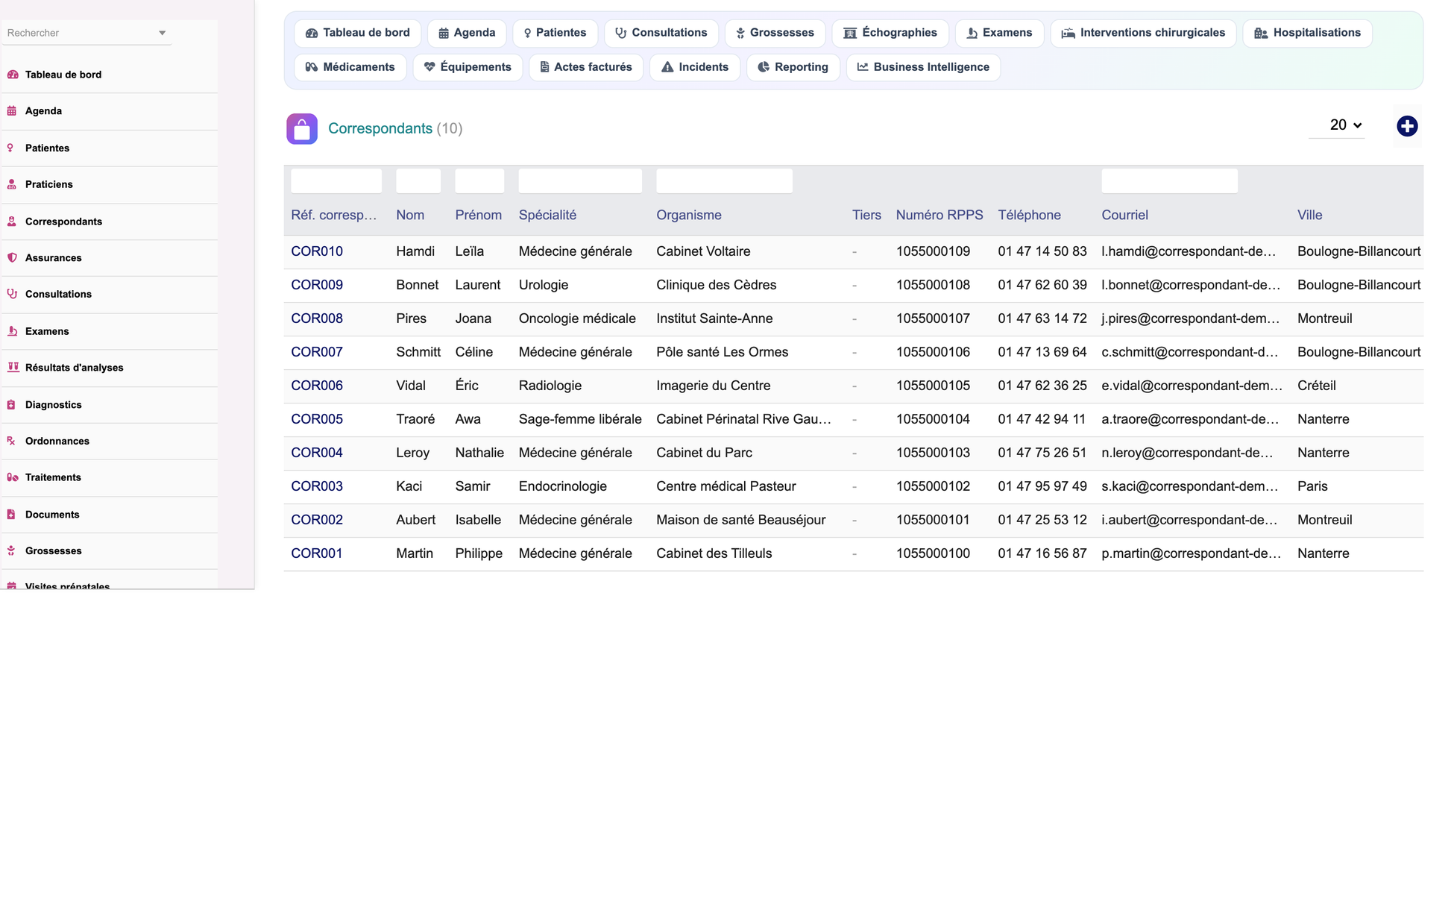Image resolution: width=1451 pixels, height=898 pixels.
Task: Sort by the Spécialité column header
Action: (547, 215)
